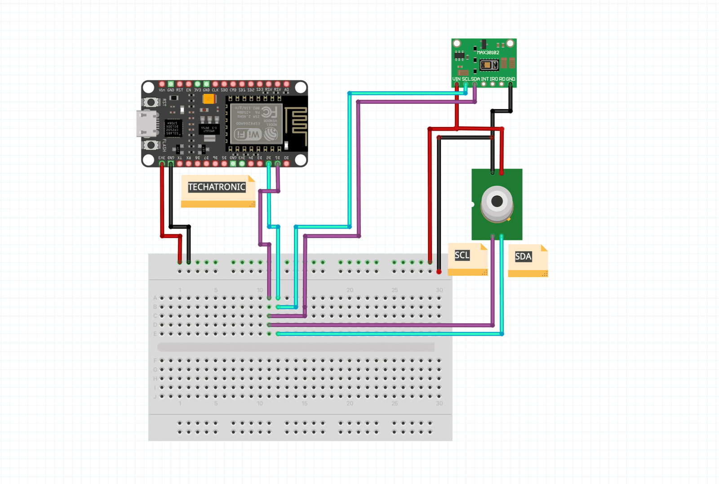719x484 pixels.
Task: Select the long purple wire along breadboard row D
Action: click(x=381, y=325)
